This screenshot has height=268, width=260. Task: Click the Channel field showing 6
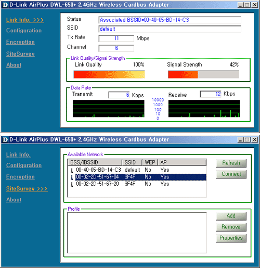coord(116,48)
